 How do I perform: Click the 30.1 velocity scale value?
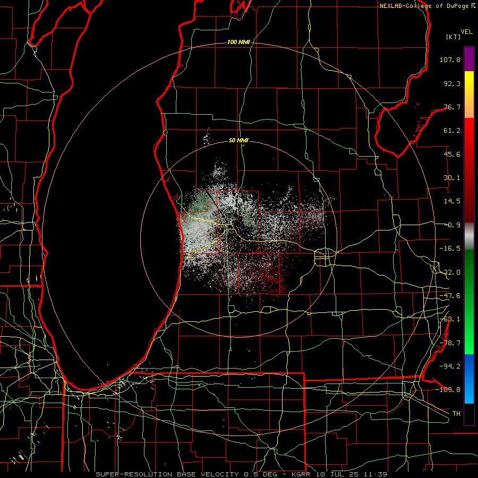point(452,178)
